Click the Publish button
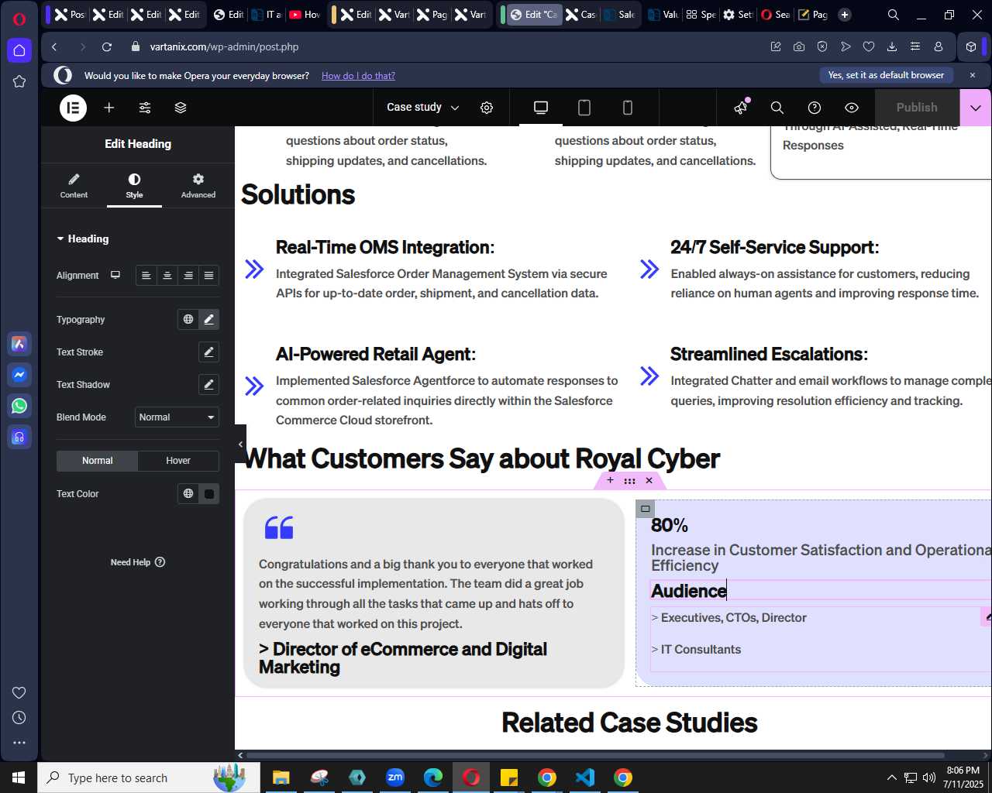 pyautogui.click(x=917, y=108)
